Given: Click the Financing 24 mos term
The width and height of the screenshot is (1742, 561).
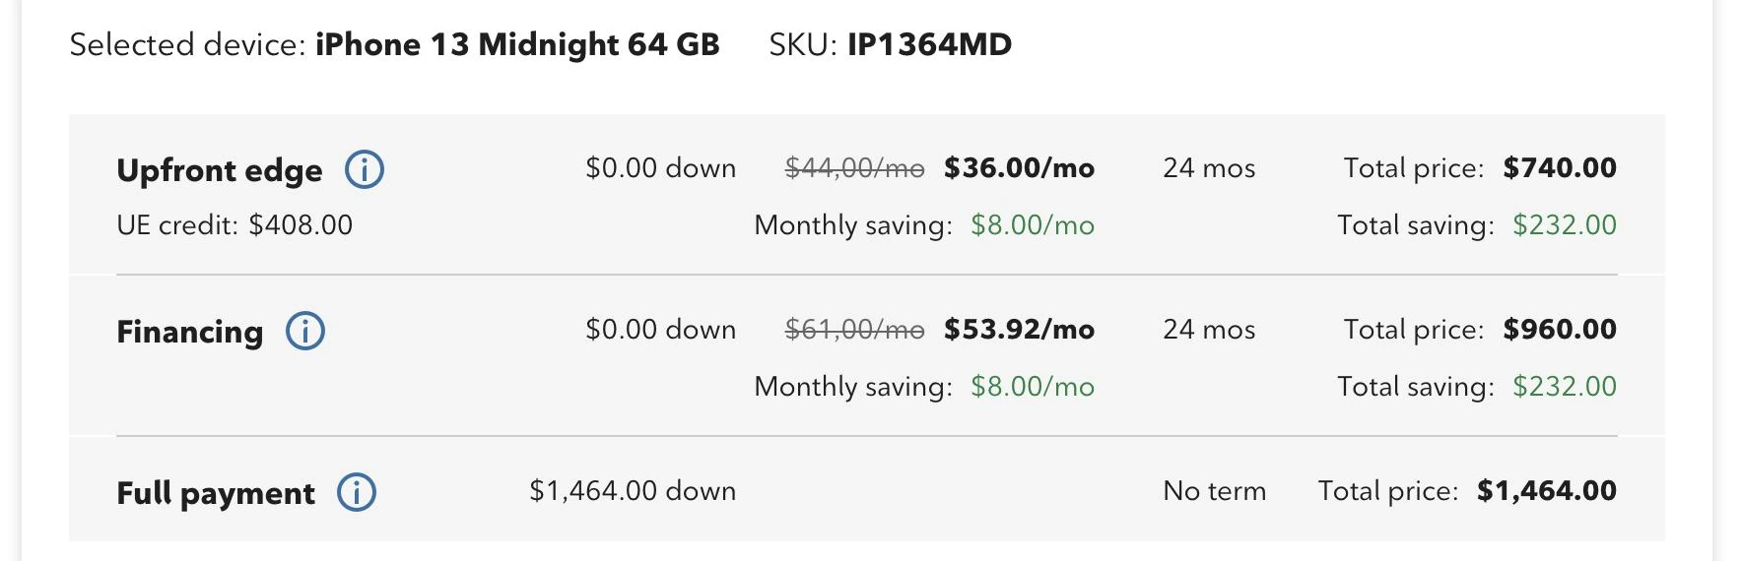Looking at the screenshot, I should point(1209,330).
